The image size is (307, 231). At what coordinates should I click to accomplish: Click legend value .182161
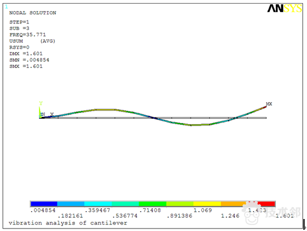(70, 216)
